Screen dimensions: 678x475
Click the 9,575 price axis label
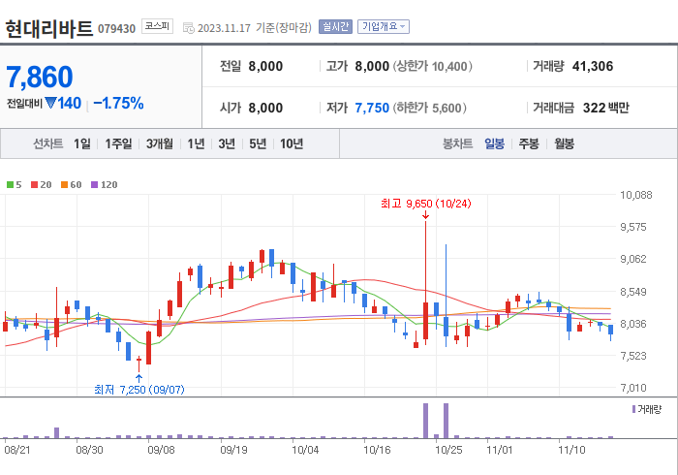point(633,227)
